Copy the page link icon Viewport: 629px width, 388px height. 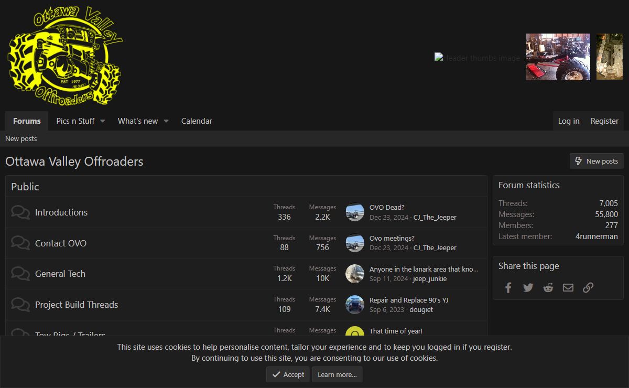pyautogui.click(x=588, y=287)
